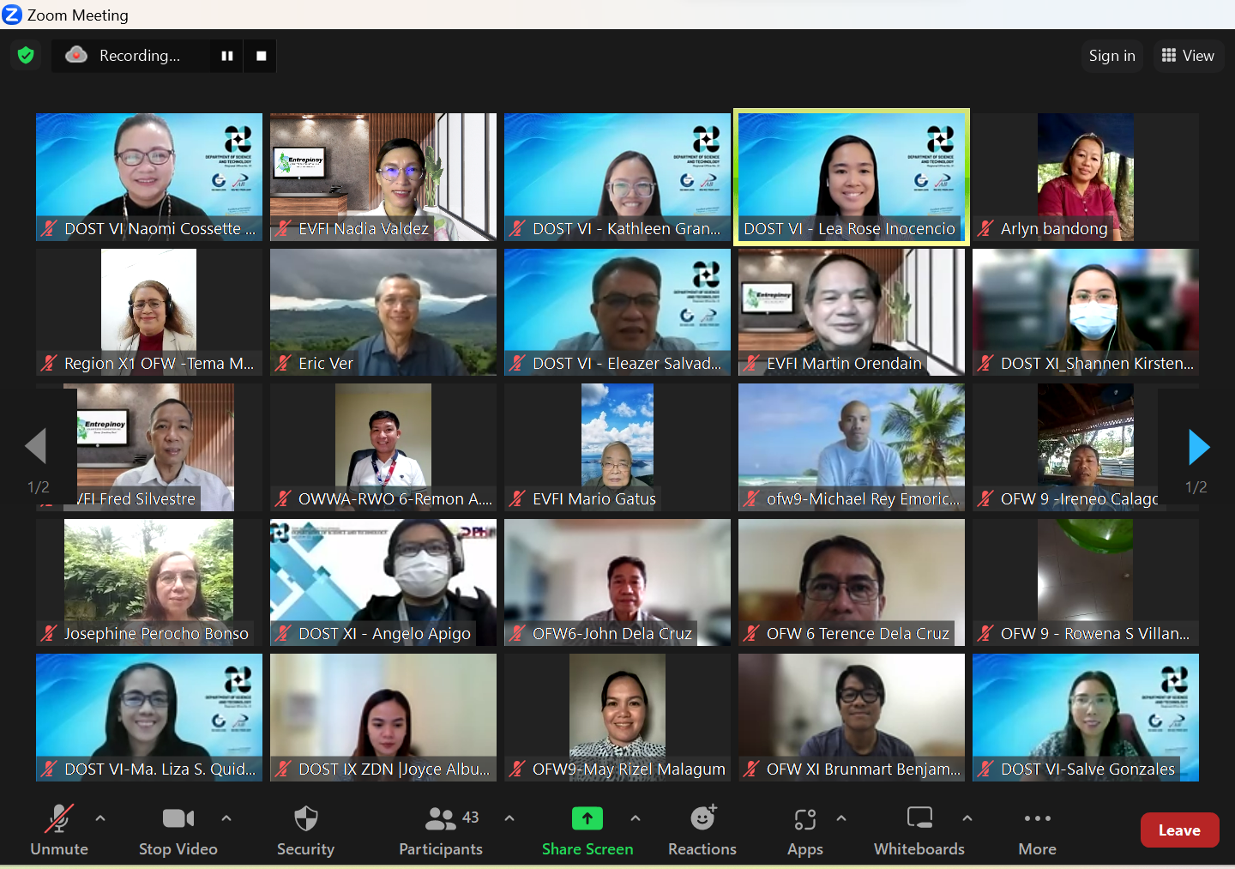Expand audio settings arrow beside Unmute
Image resolution: width=1235 pixels, height=869 pixels.
[x=100, y=818]
